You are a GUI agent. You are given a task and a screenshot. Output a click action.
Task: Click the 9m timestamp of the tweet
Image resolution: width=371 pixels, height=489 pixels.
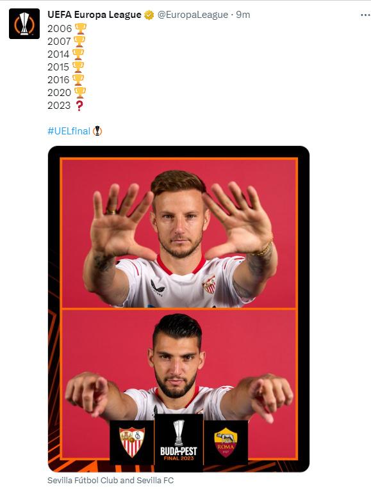pos(243,15)
